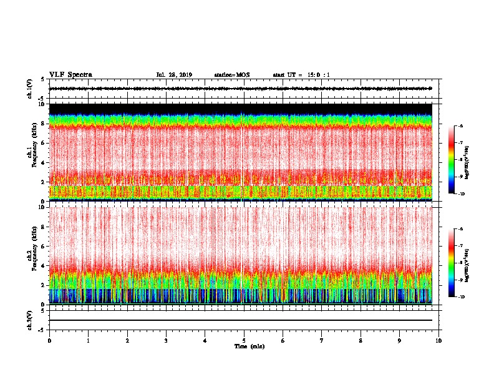Click the date text "Jul. 28, 2019"

click(x=174, y=75)
